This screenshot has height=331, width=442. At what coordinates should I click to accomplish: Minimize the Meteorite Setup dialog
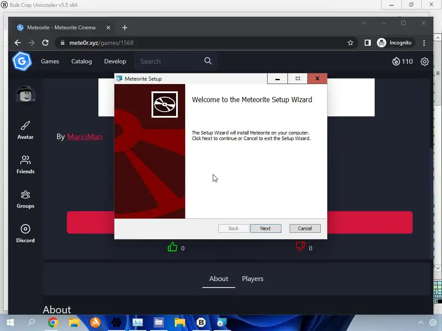278,78
